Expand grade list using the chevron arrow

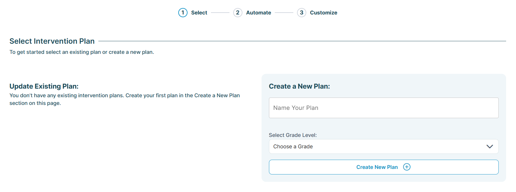click(489, 146)
